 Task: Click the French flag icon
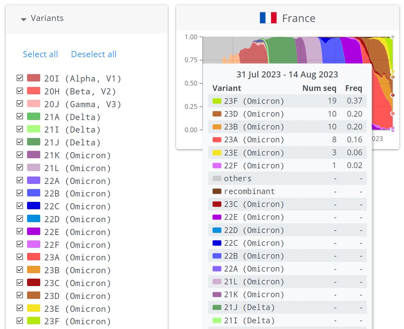click(268, 18)
